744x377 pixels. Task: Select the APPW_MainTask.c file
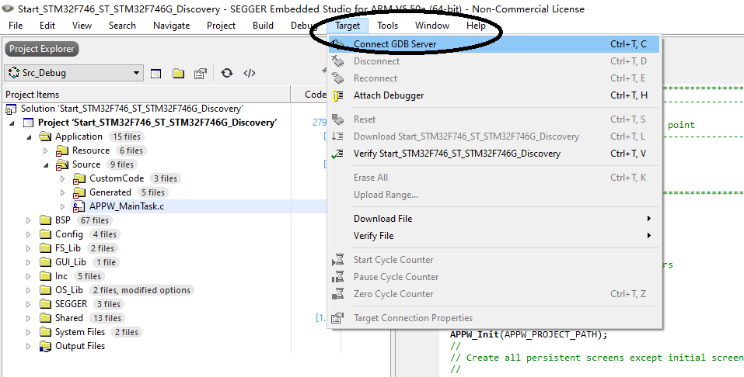pos(127,206)
